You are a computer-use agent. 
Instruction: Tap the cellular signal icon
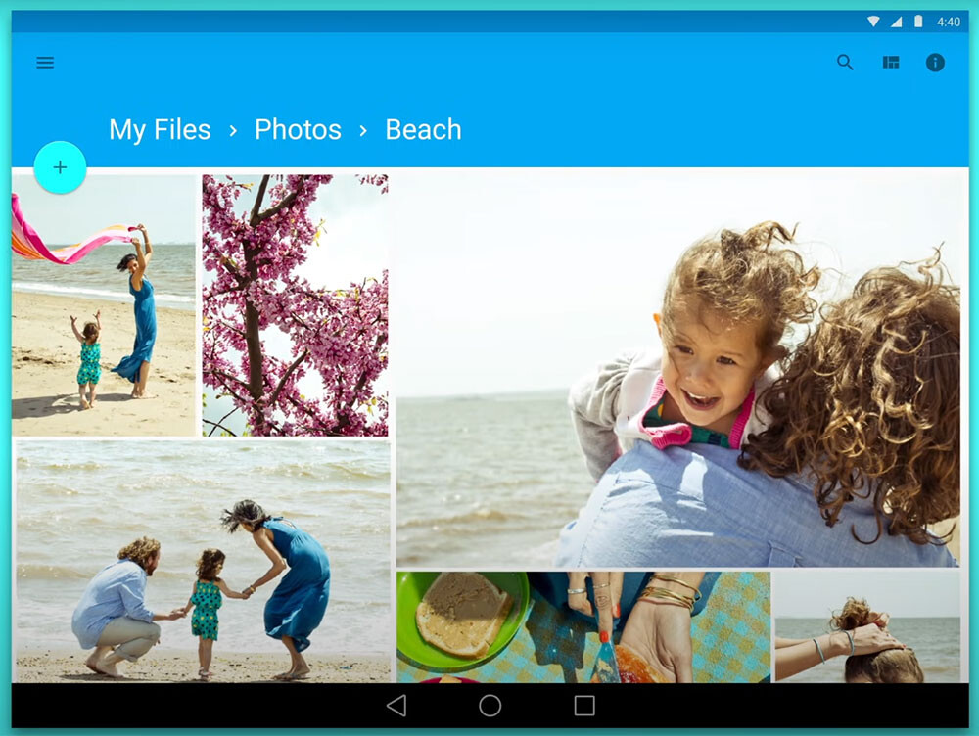pos(895,21)
